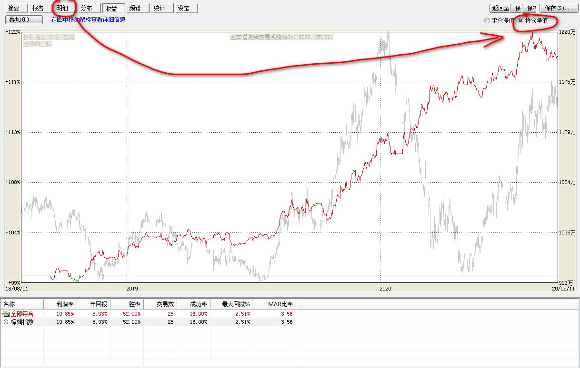The width and height of the screenshot is (580, 368).
Task: Click the 2020 date axis label
Action: [385, 288]
